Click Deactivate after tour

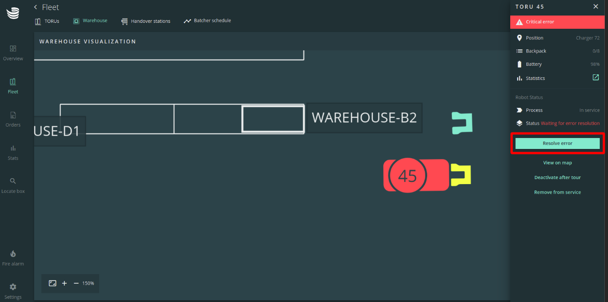[x=557, y=177]
